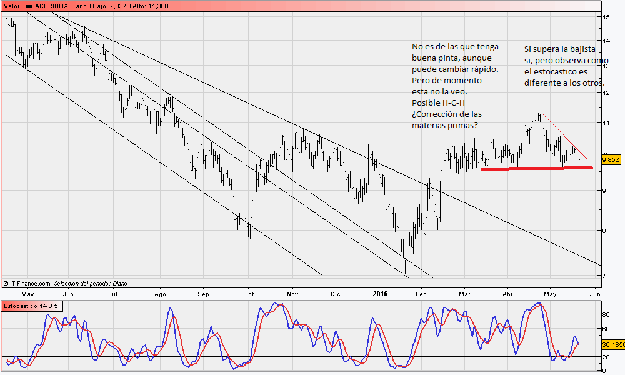Click the ACERINOX legend line marker
This screenshot has width=625, height=375.
tap(29, 6)
